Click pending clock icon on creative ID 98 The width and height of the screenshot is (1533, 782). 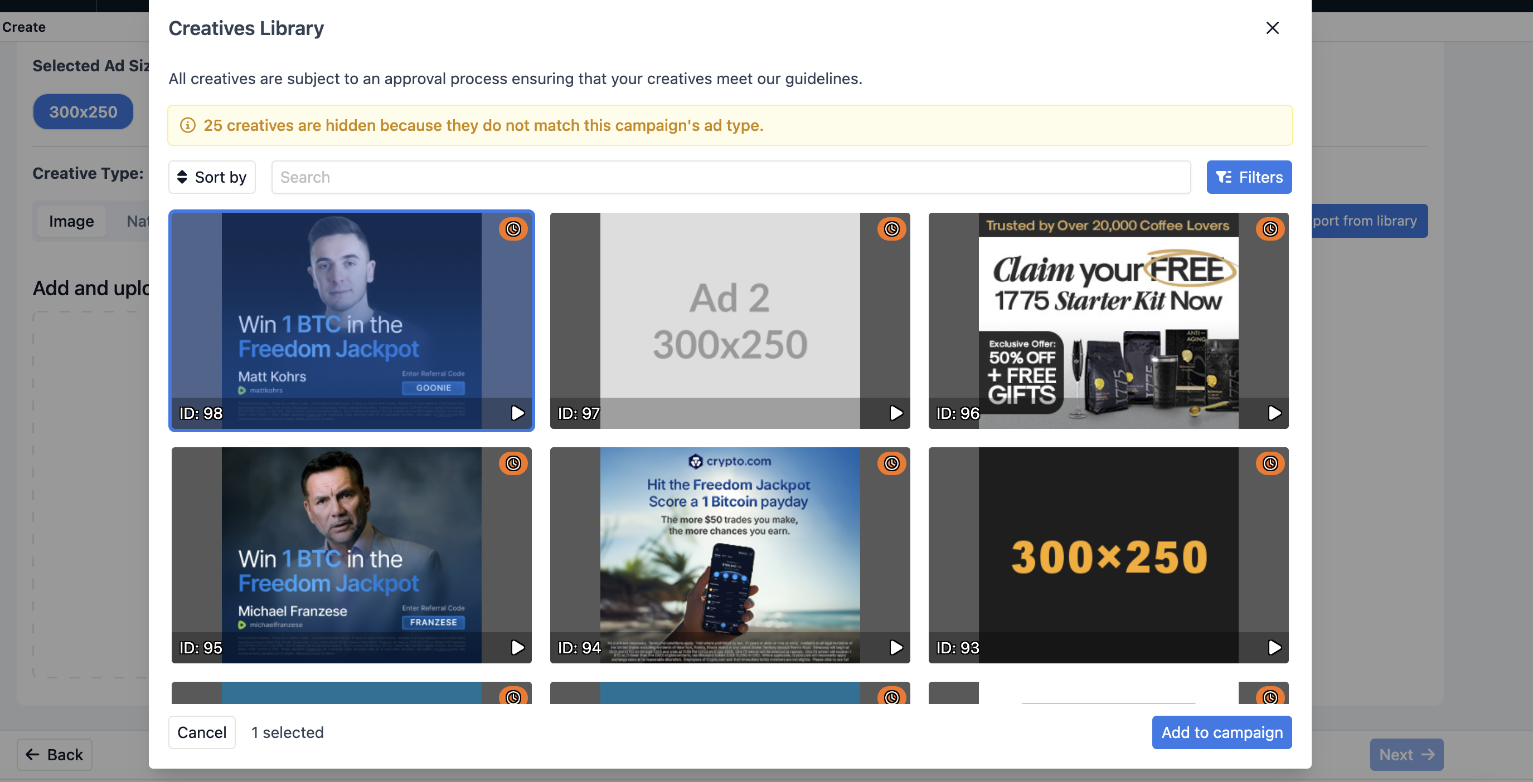pyautogui.click(x=513, y=229)
